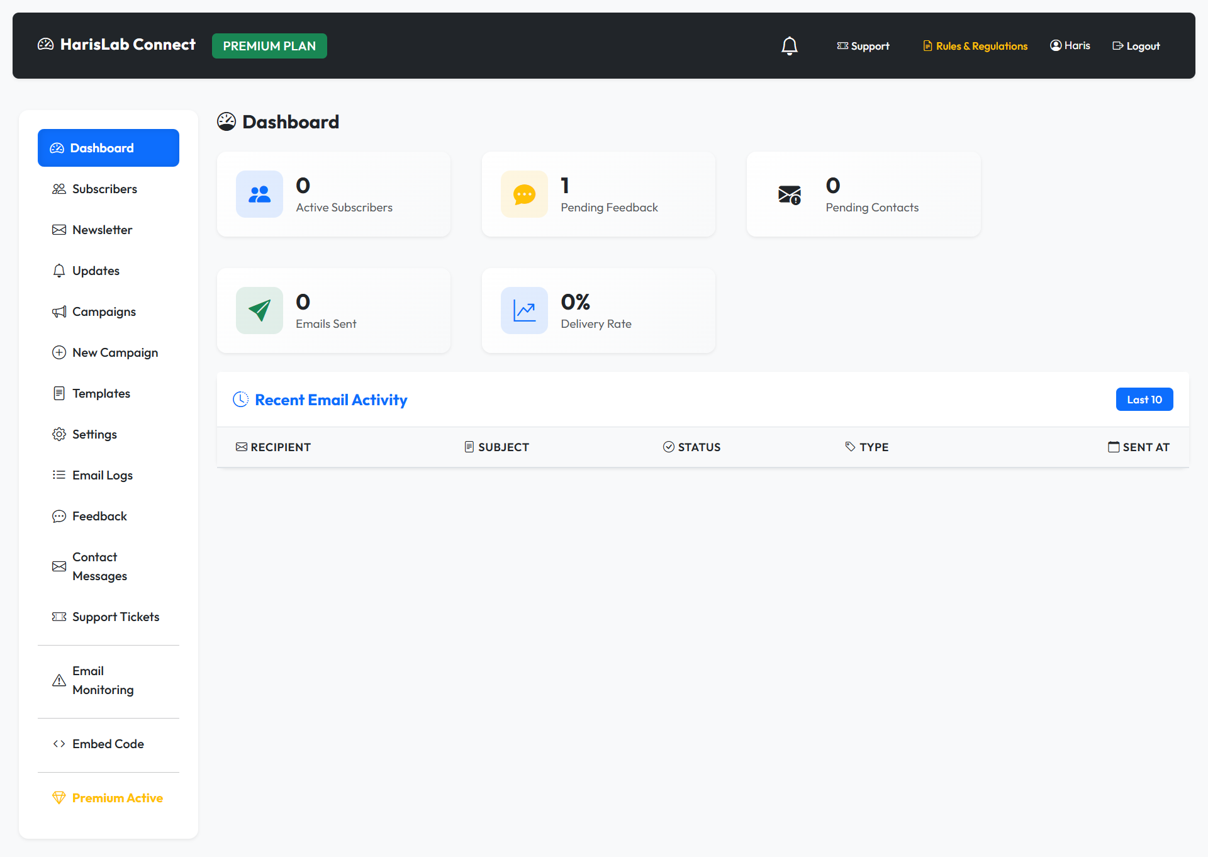Click the notification bell icon
The height and width of the screenshot is (857, 1208).
click(790, 45)
